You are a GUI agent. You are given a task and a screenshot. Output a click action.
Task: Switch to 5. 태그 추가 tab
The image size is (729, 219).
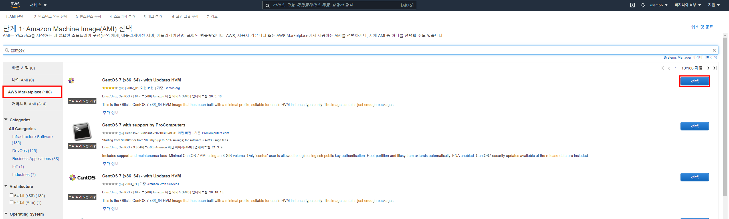pyautogui.click(x=153, y=17)
